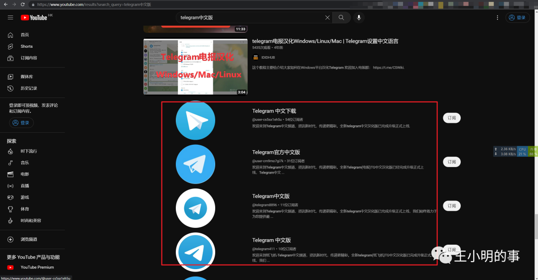This screenshot has height=280, width=538.
Task: Click the trophy sports icon
Action: point(10,209)
